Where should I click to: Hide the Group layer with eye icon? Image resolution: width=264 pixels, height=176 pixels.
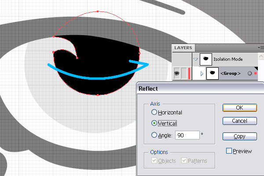pyautogui.click(x=176, y=73)
